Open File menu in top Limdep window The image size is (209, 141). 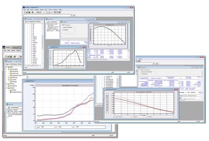[x=24, y=10]
